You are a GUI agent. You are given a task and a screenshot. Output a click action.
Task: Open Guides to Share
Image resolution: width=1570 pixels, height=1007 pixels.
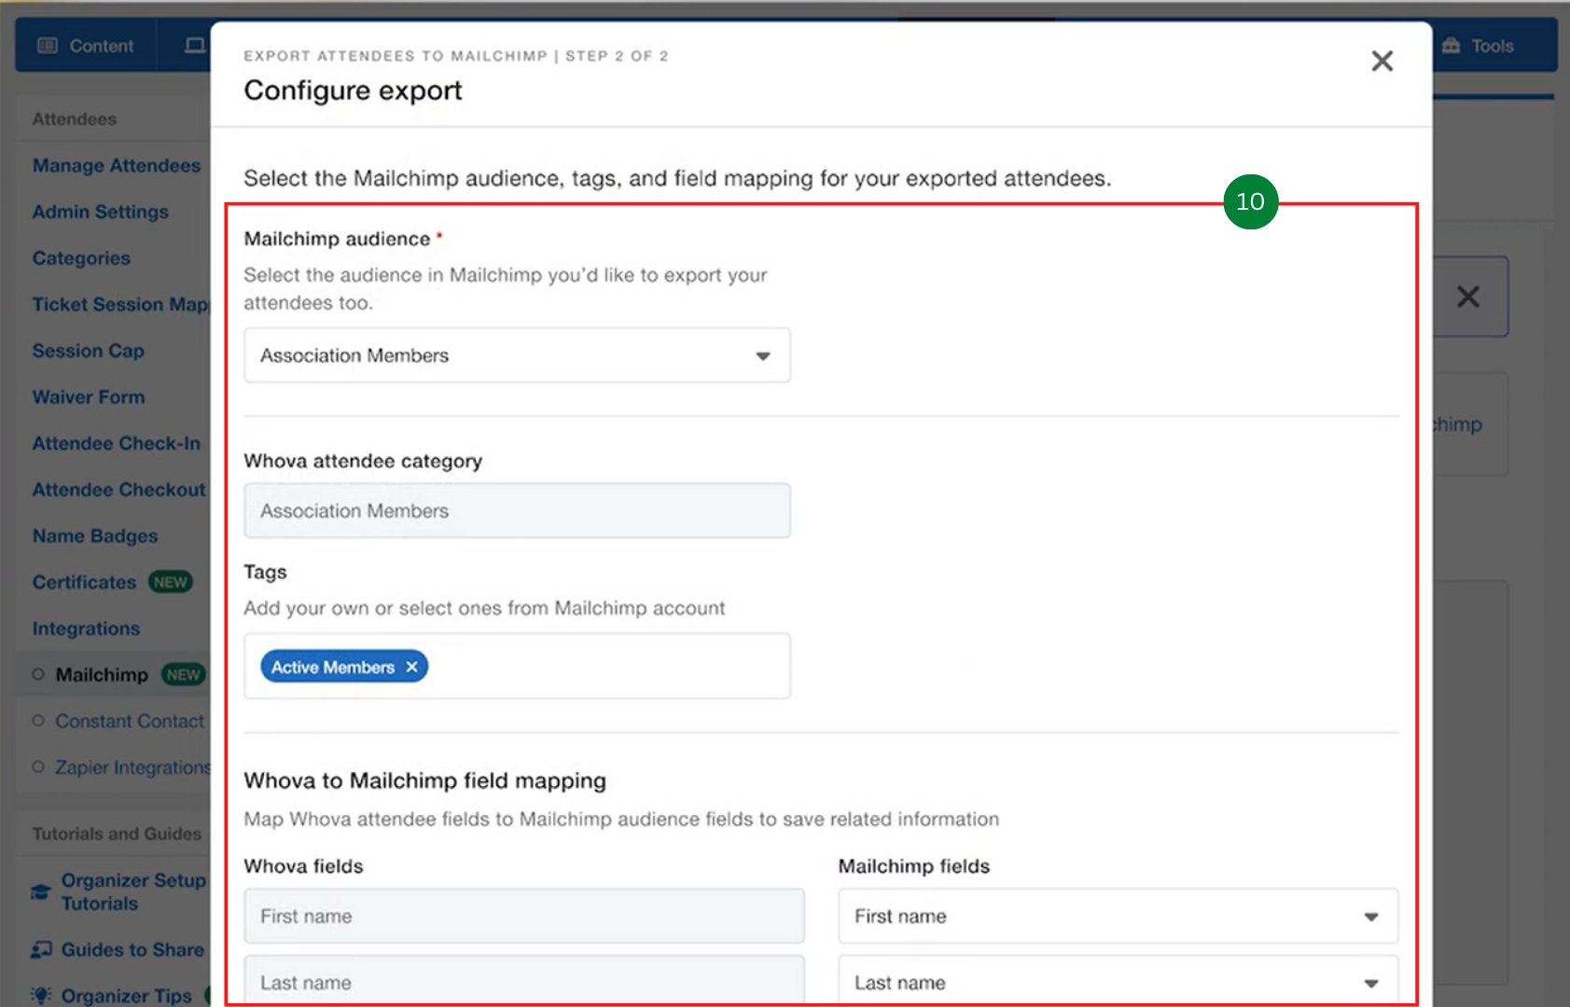tap(132, 949)
